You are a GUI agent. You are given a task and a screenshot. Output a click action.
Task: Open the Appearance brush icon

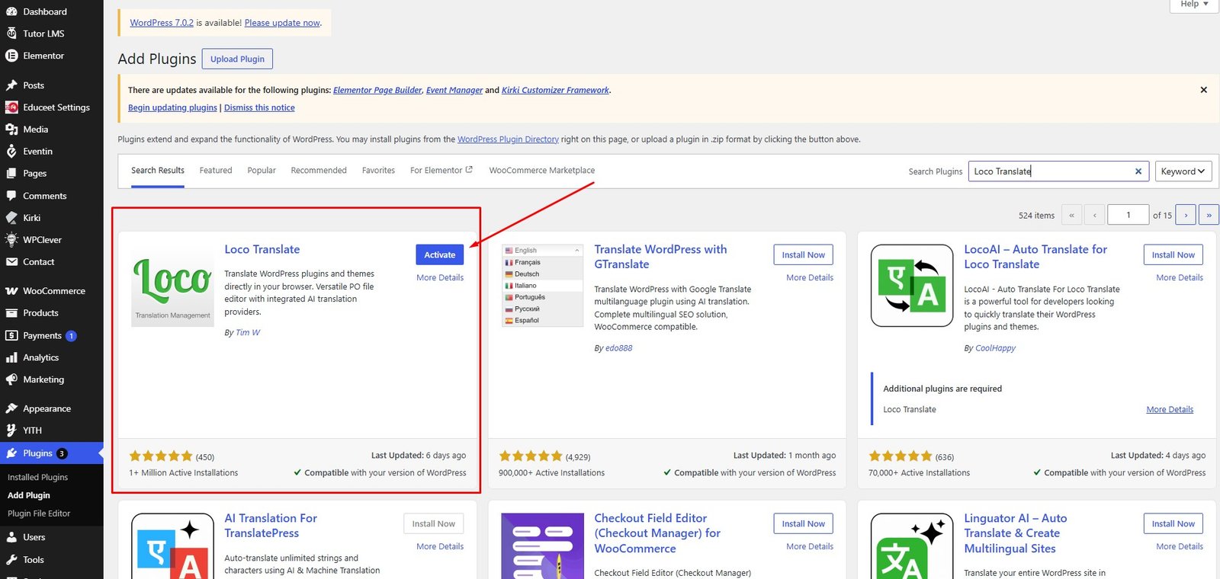(x=11, y=408)
